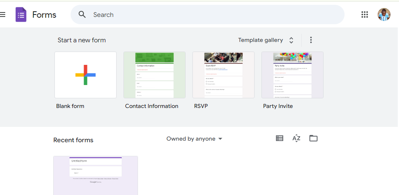
Task: Click the Recent forms heading
Action: [x=73, y=140]
